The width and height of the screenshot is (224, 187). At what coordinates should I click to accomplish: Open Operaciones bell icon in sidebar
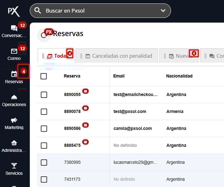[14, 97]
